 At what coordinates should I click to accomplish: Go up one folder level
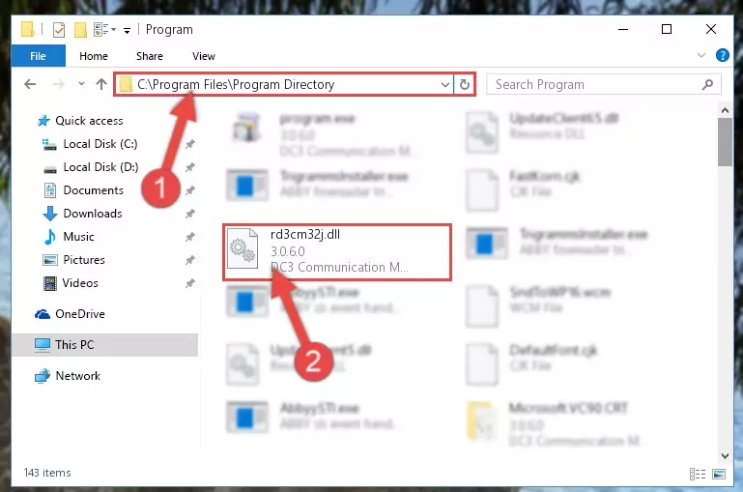[100, 84]
